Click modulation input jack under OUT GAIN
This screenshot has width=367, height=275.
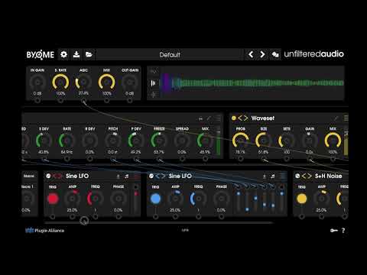130,101
